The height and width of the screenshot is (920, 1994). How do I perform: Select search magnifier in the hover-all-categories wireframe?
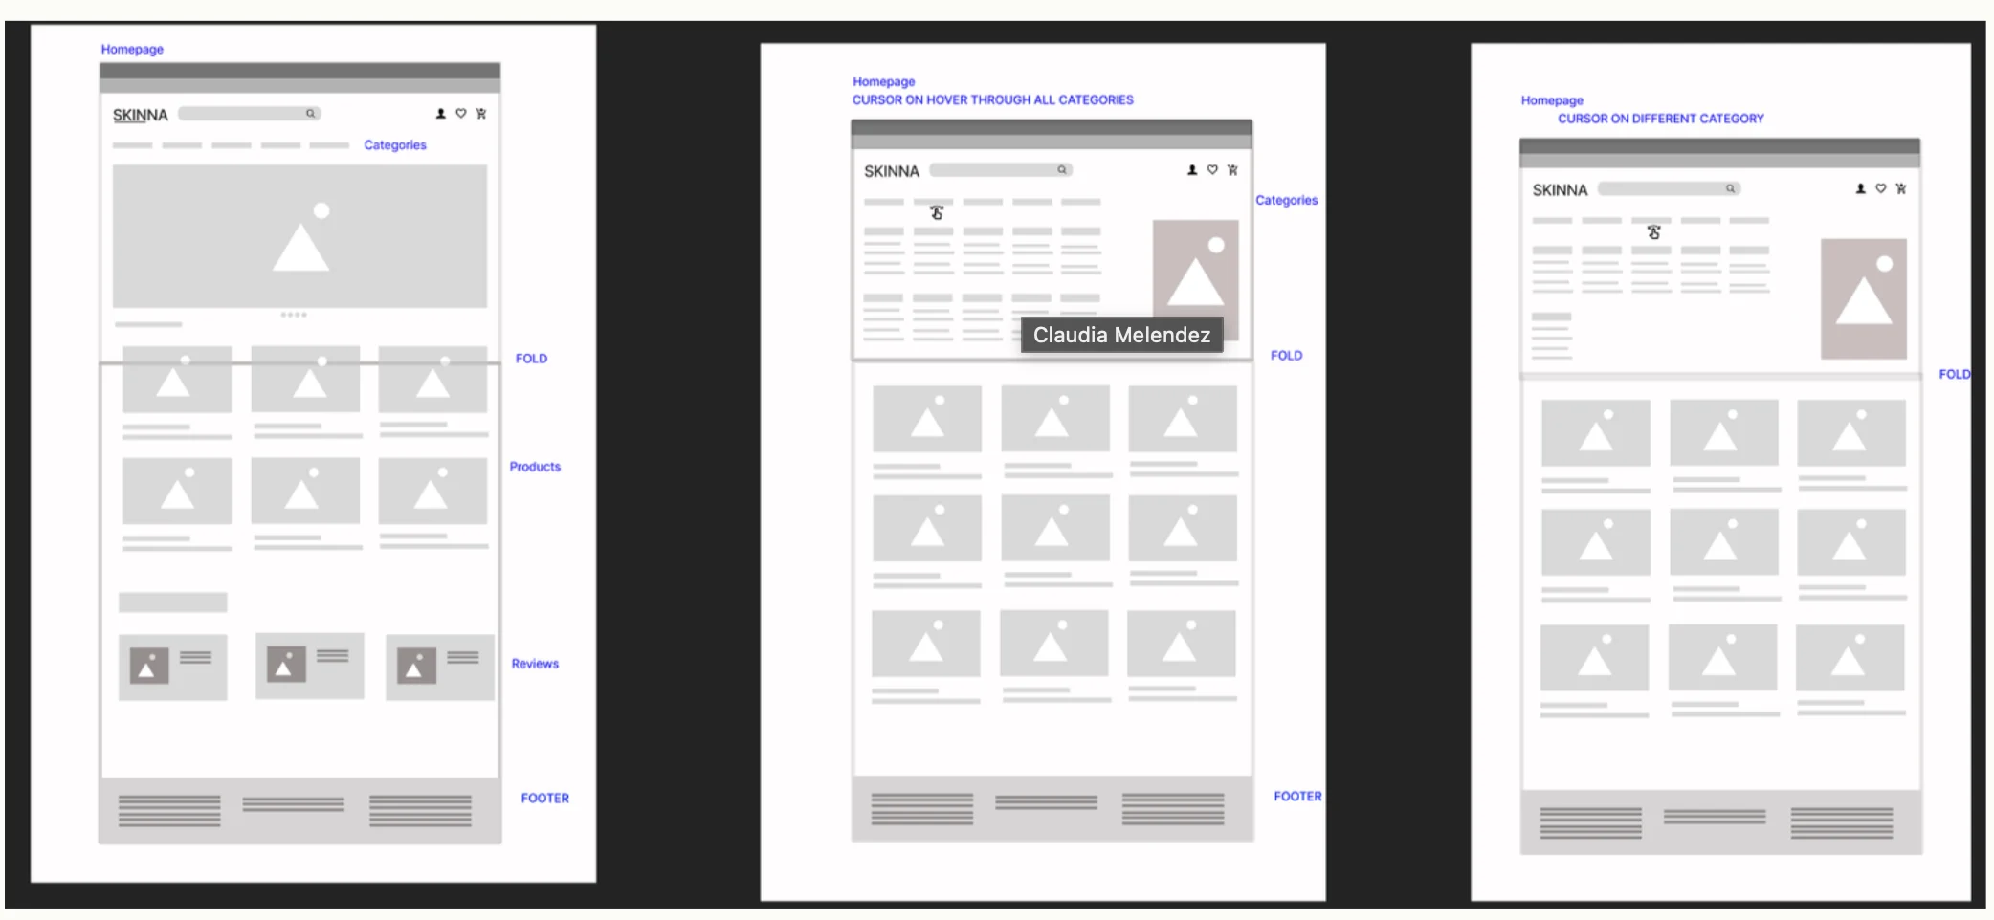tap(1061, 170)
